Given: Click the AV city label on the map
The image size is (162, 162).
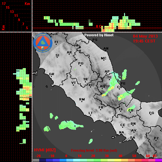Looking at the screenshot, I should point(134,131).
